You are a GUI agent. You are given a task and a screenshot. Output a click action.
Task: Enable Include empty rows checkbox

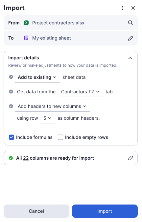tap(60, 137)
